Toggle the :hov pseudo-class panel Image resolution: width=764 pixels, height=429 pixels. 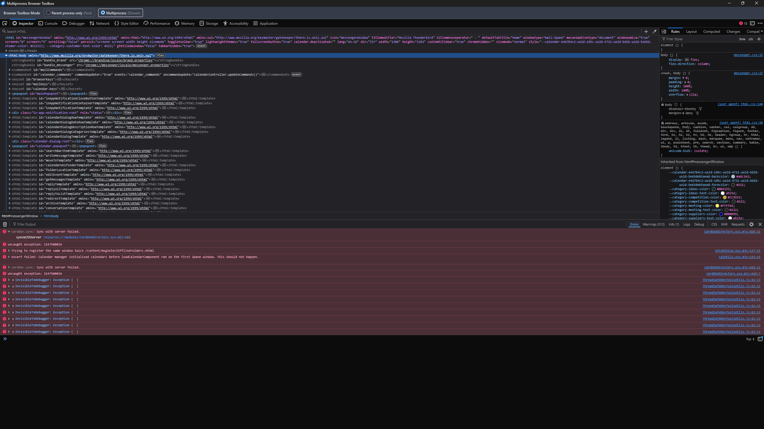[x=742, y=39]
